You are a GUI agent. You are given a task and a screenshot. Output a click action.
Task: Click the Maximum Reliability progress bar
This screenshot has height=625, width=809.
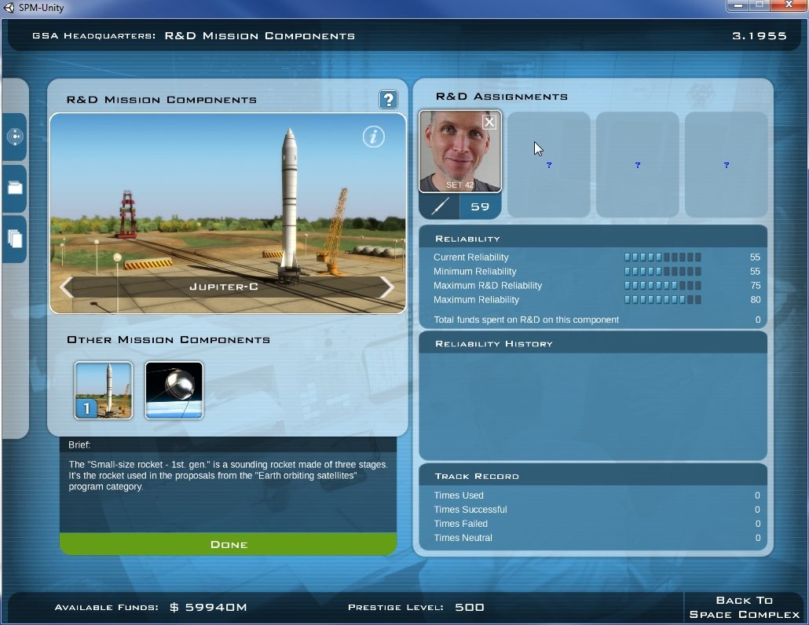point(662,300)
